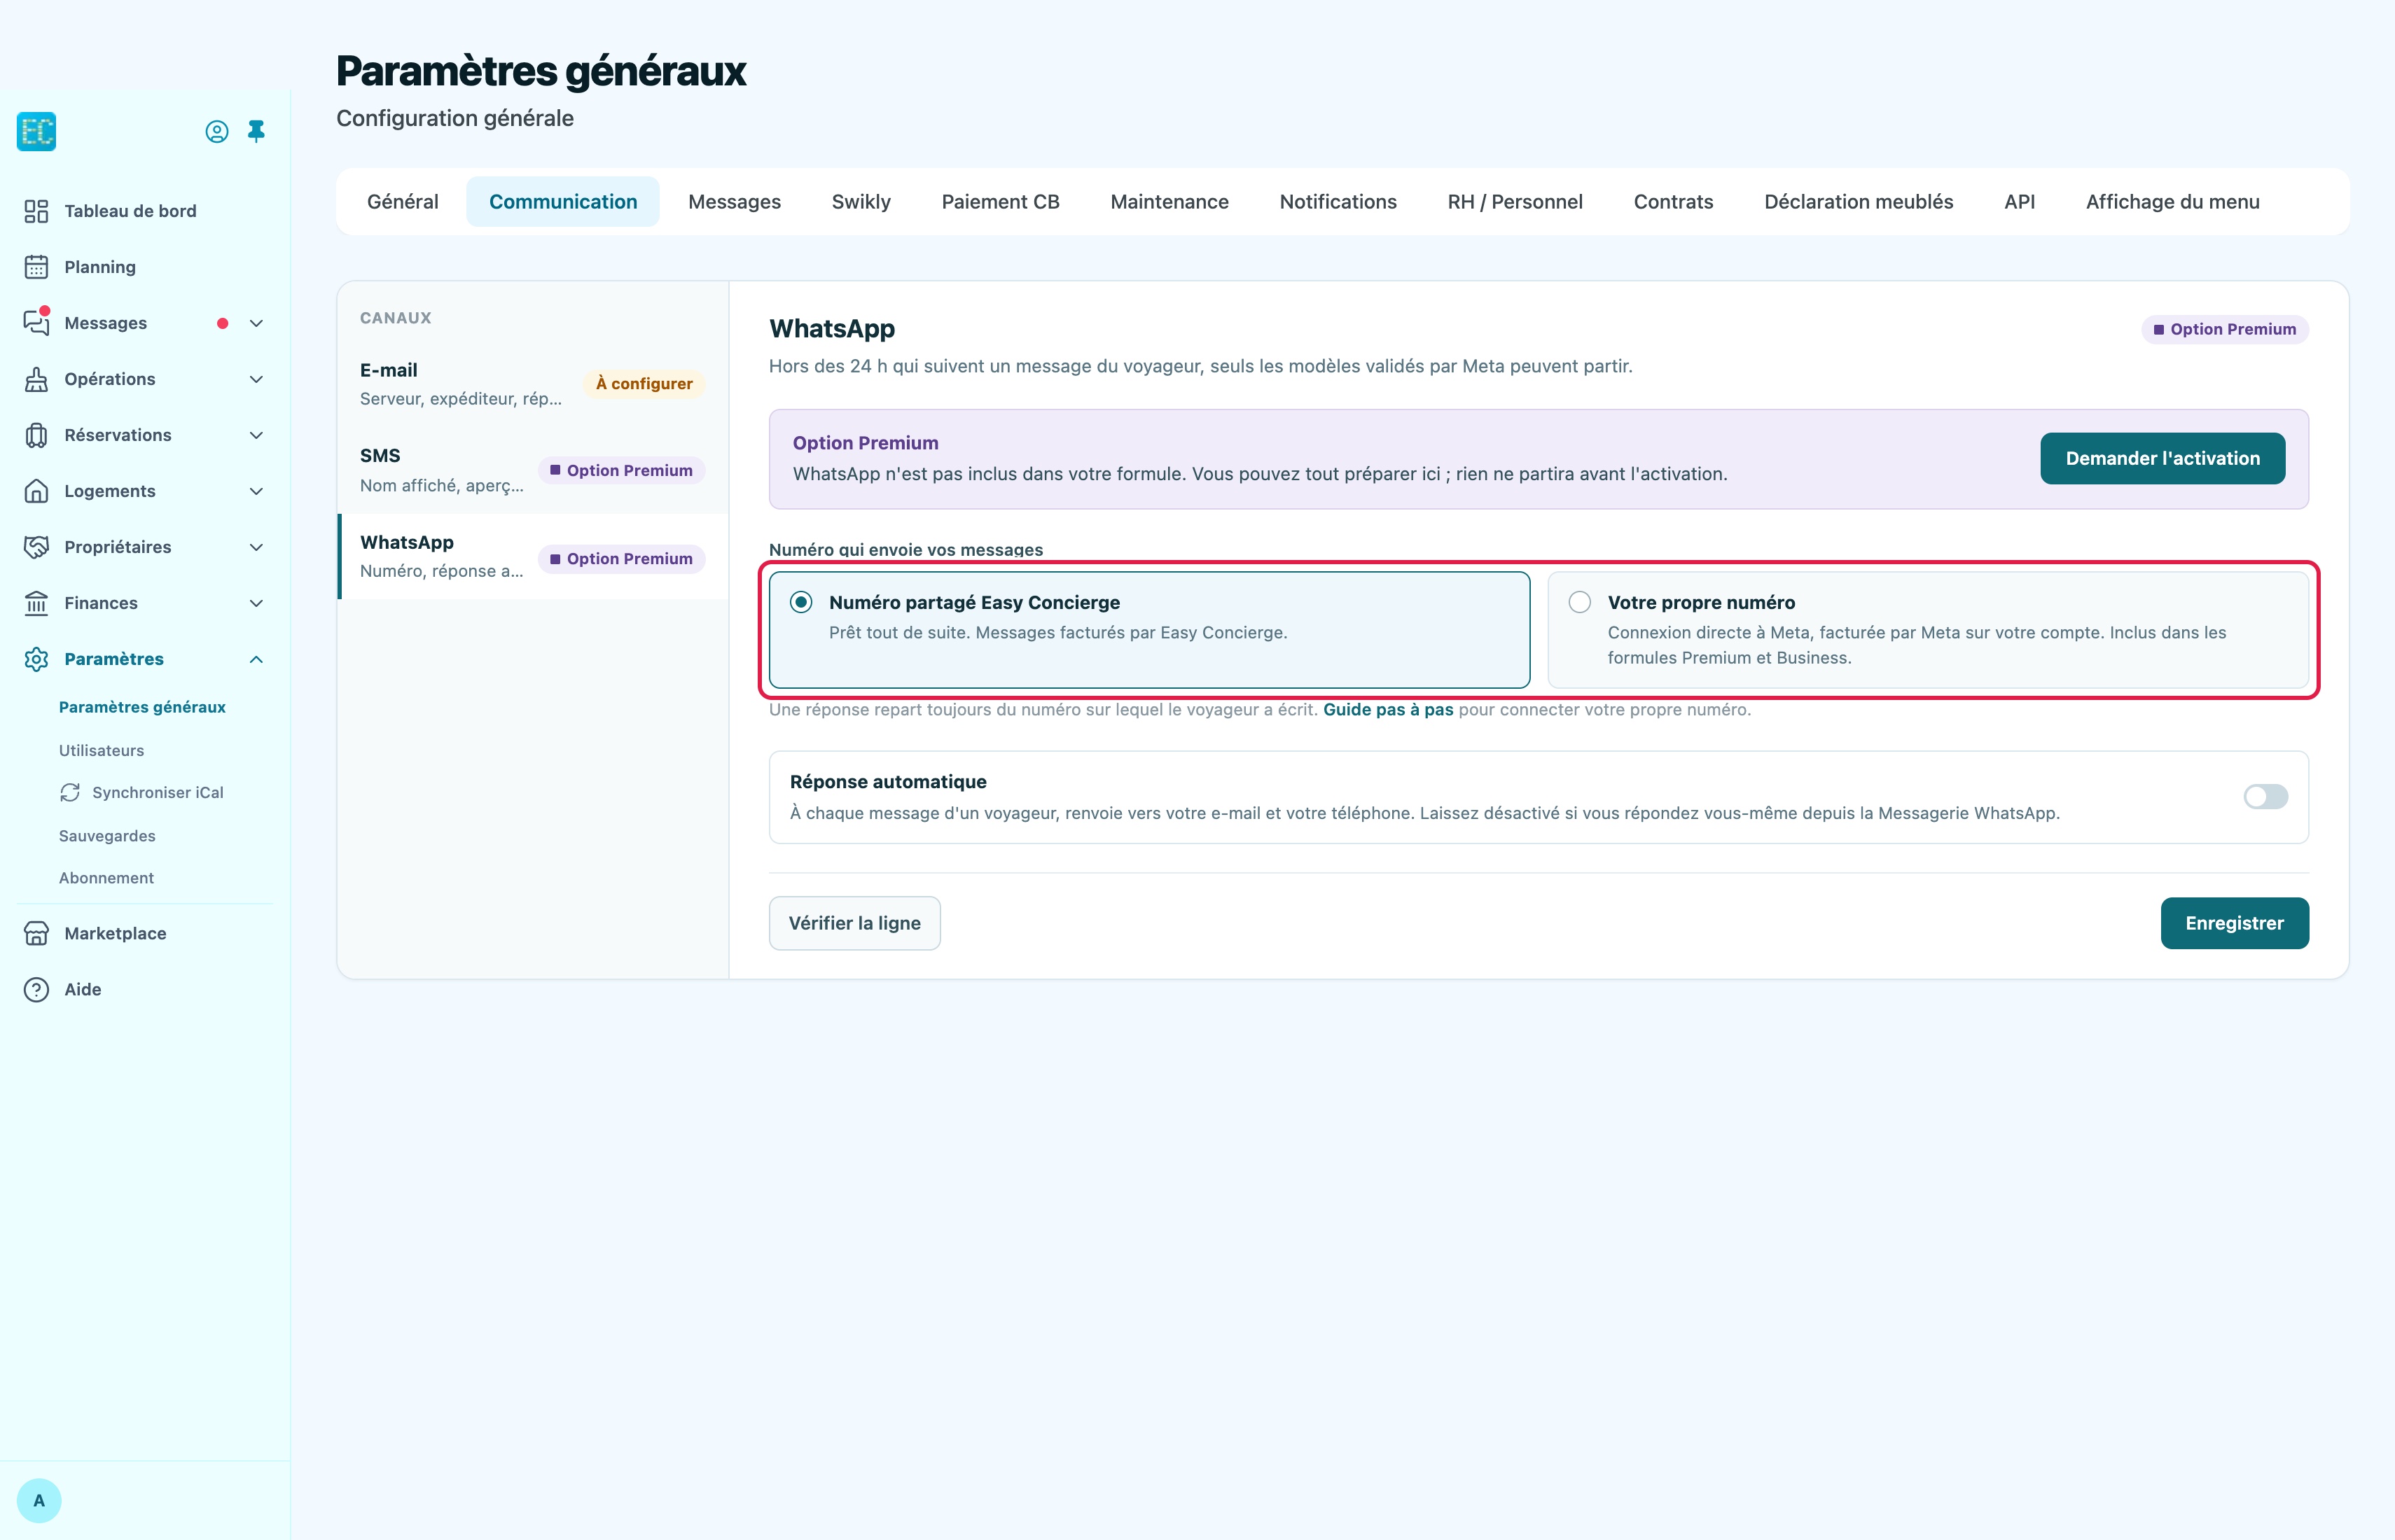
Task: Click Vérifier la ligne button
Action: click(854, 923)
